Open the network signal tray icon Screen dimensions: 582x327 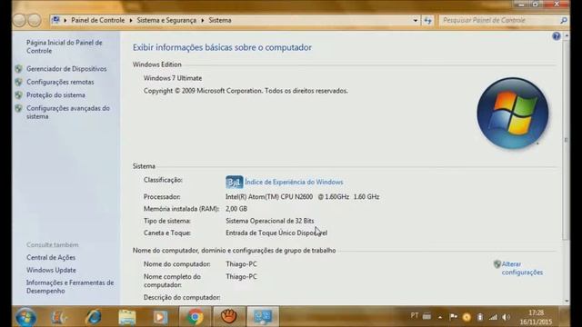point(493,317)
